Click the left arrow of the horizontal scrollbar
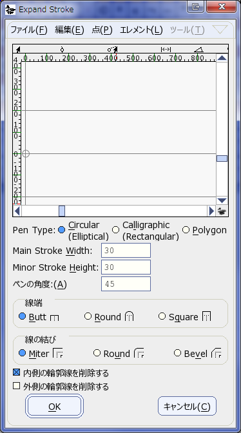Viewport: 241px width, 433px height. click(17, 211)
